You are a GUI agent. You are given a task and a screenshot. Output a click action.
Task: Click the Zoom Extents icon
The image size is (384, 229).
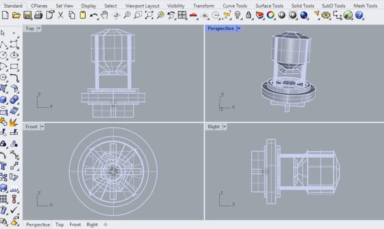[149, 15]
